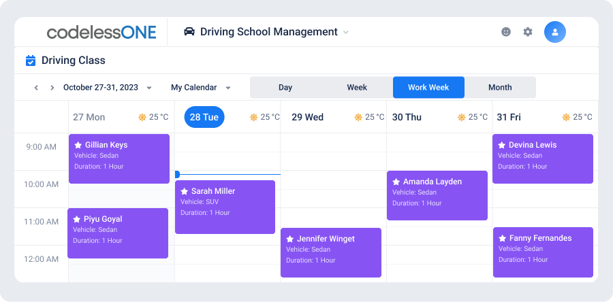This screenshot has height=302, width=613.
Task: Open Jennifer Winget's class event
Action: [x=331, y=253]
